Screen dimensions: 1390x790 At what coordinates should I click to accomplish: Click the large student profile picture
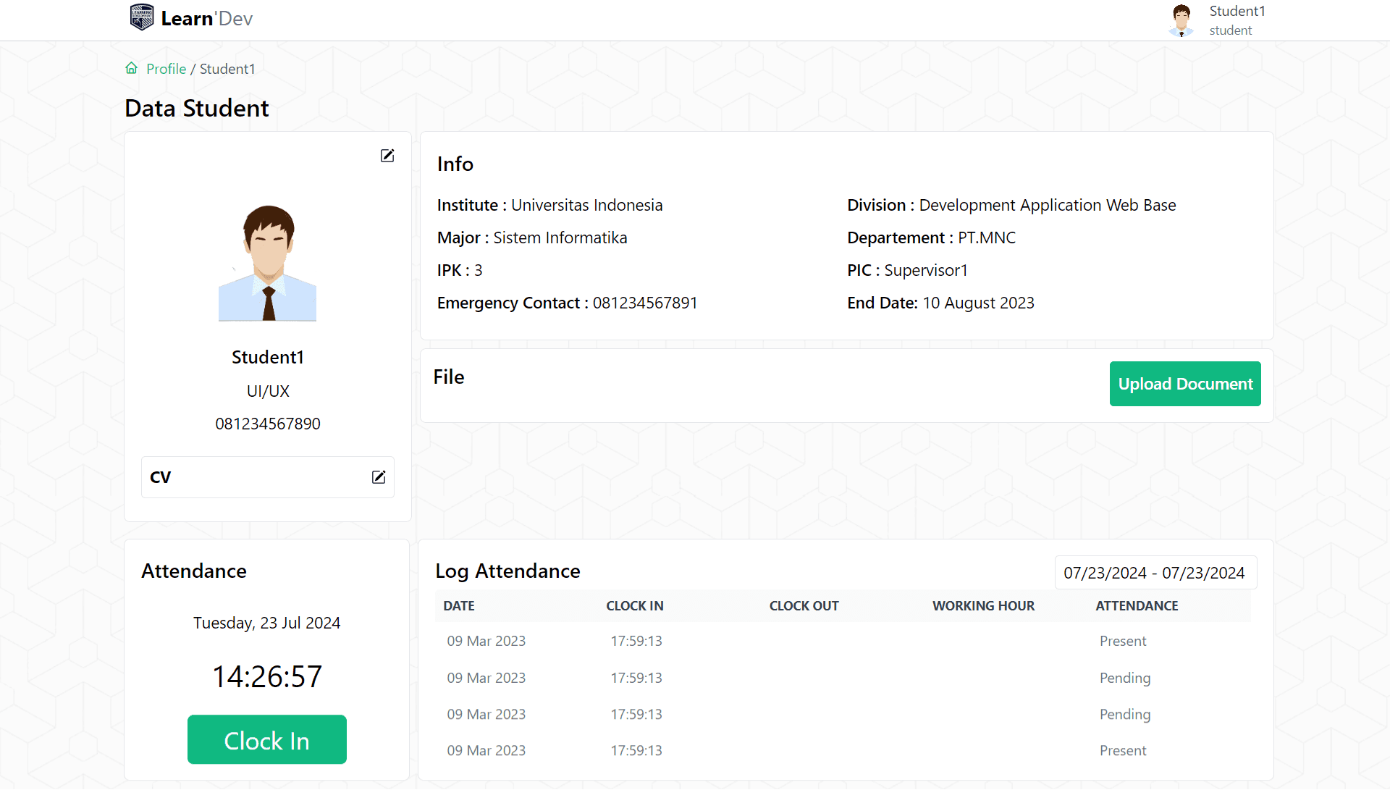tap(268, 263)
